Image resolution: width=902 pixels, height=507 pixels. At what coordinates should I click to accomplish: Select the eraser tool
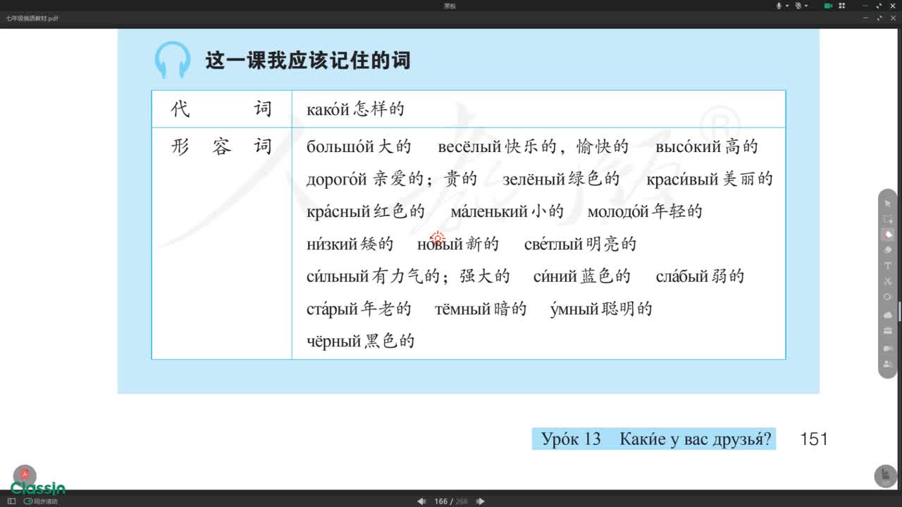click(x=888, y=249)
